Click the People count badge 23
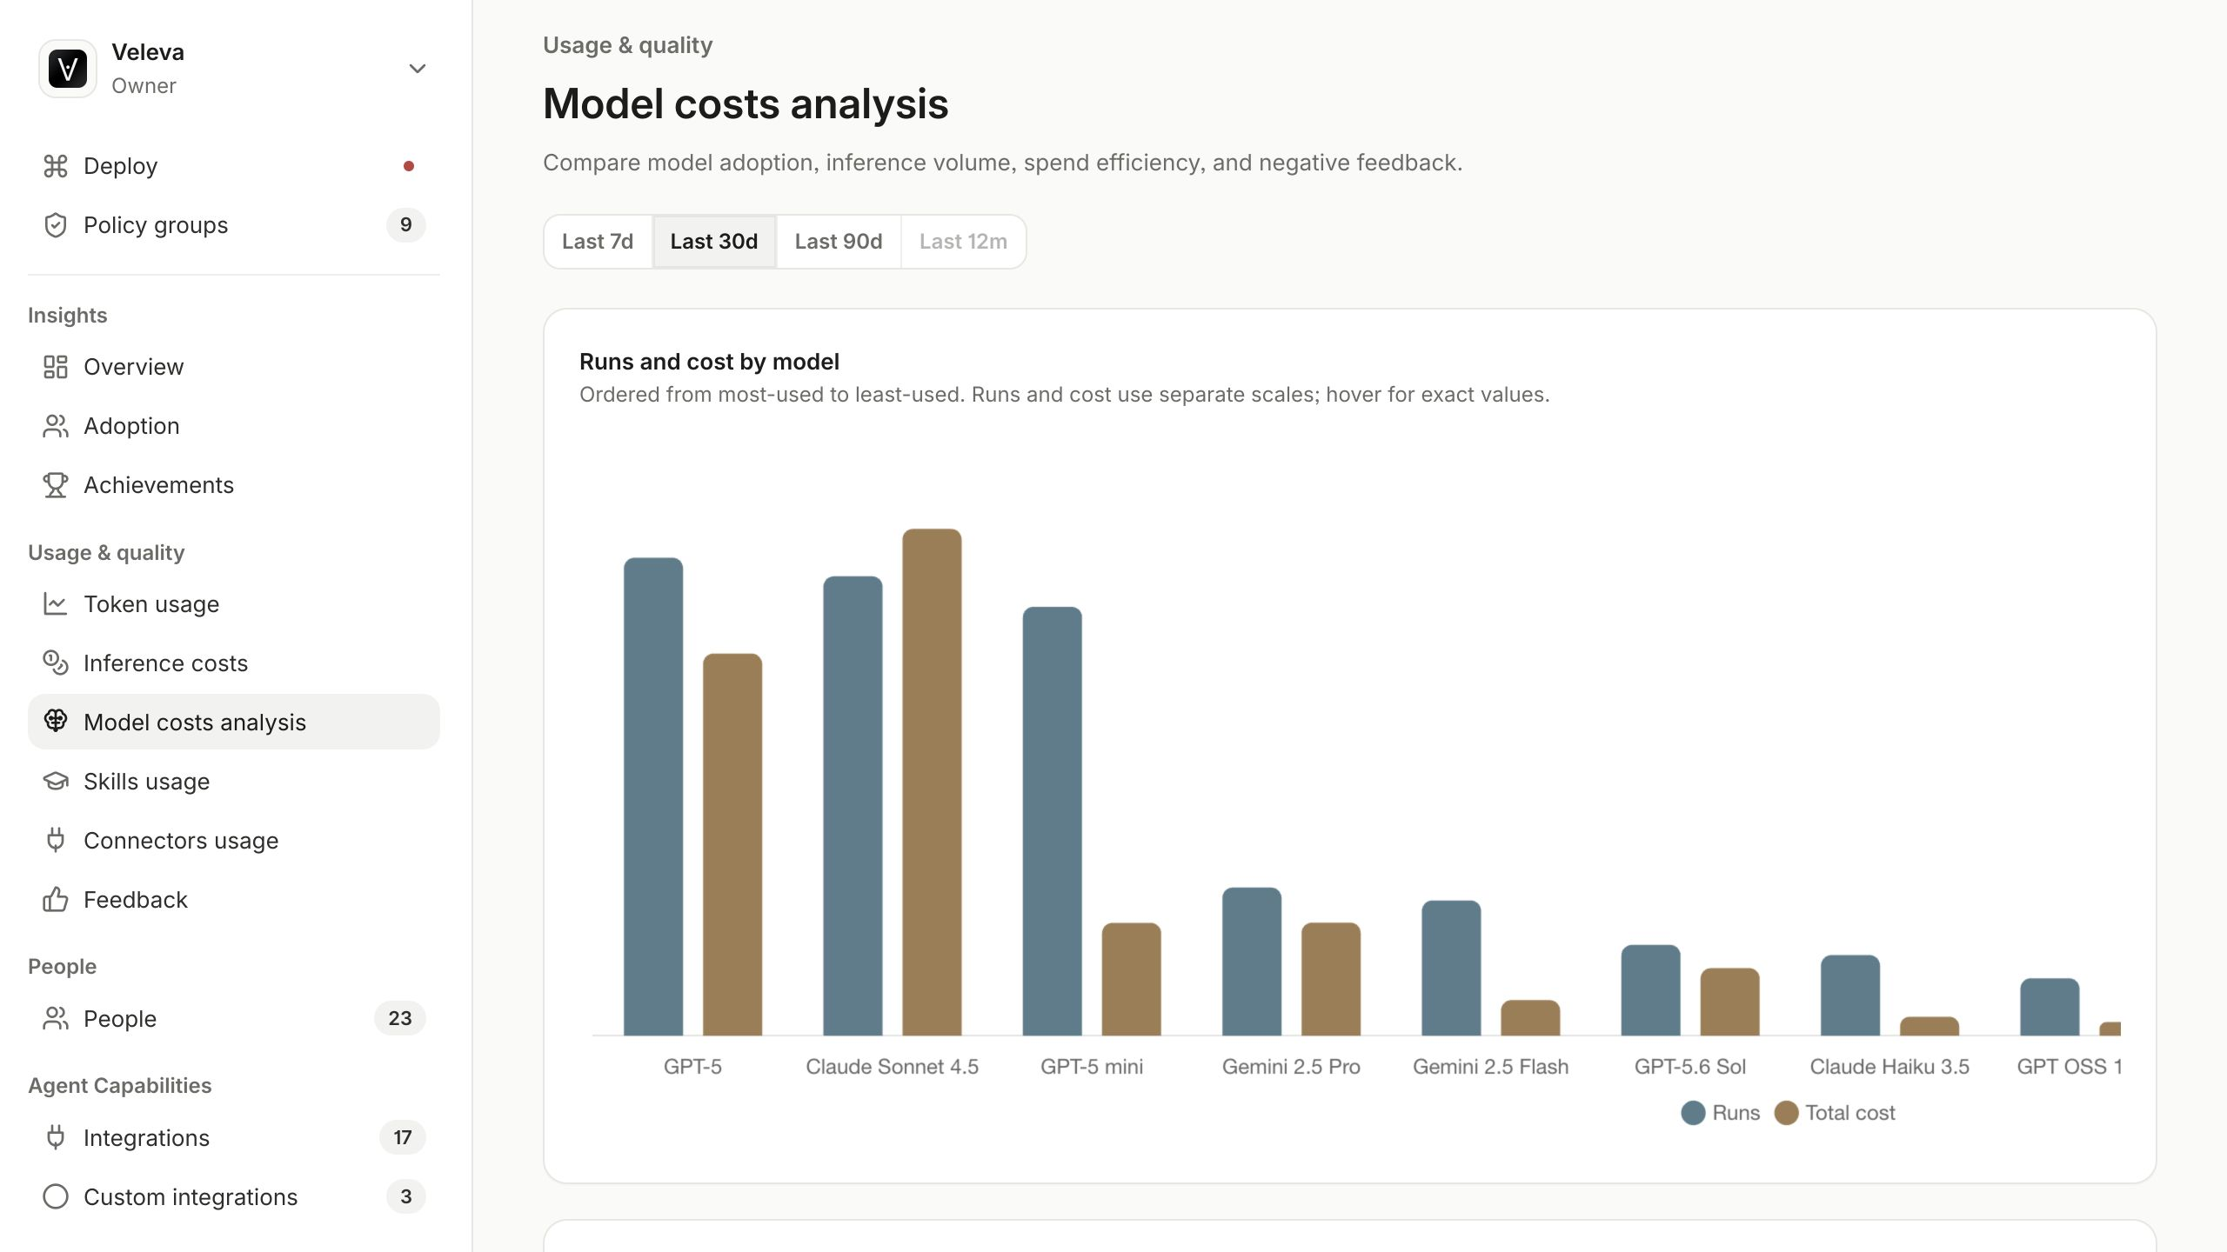 [x=400, y=1019]
